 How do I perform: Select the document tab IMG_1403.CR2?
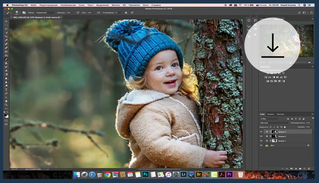37,17
